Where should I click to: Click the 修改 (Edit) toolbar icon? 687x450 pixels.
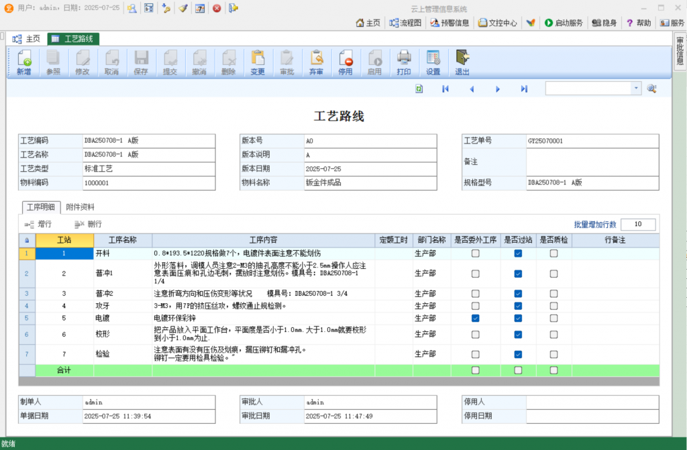[x=83, y=62]
